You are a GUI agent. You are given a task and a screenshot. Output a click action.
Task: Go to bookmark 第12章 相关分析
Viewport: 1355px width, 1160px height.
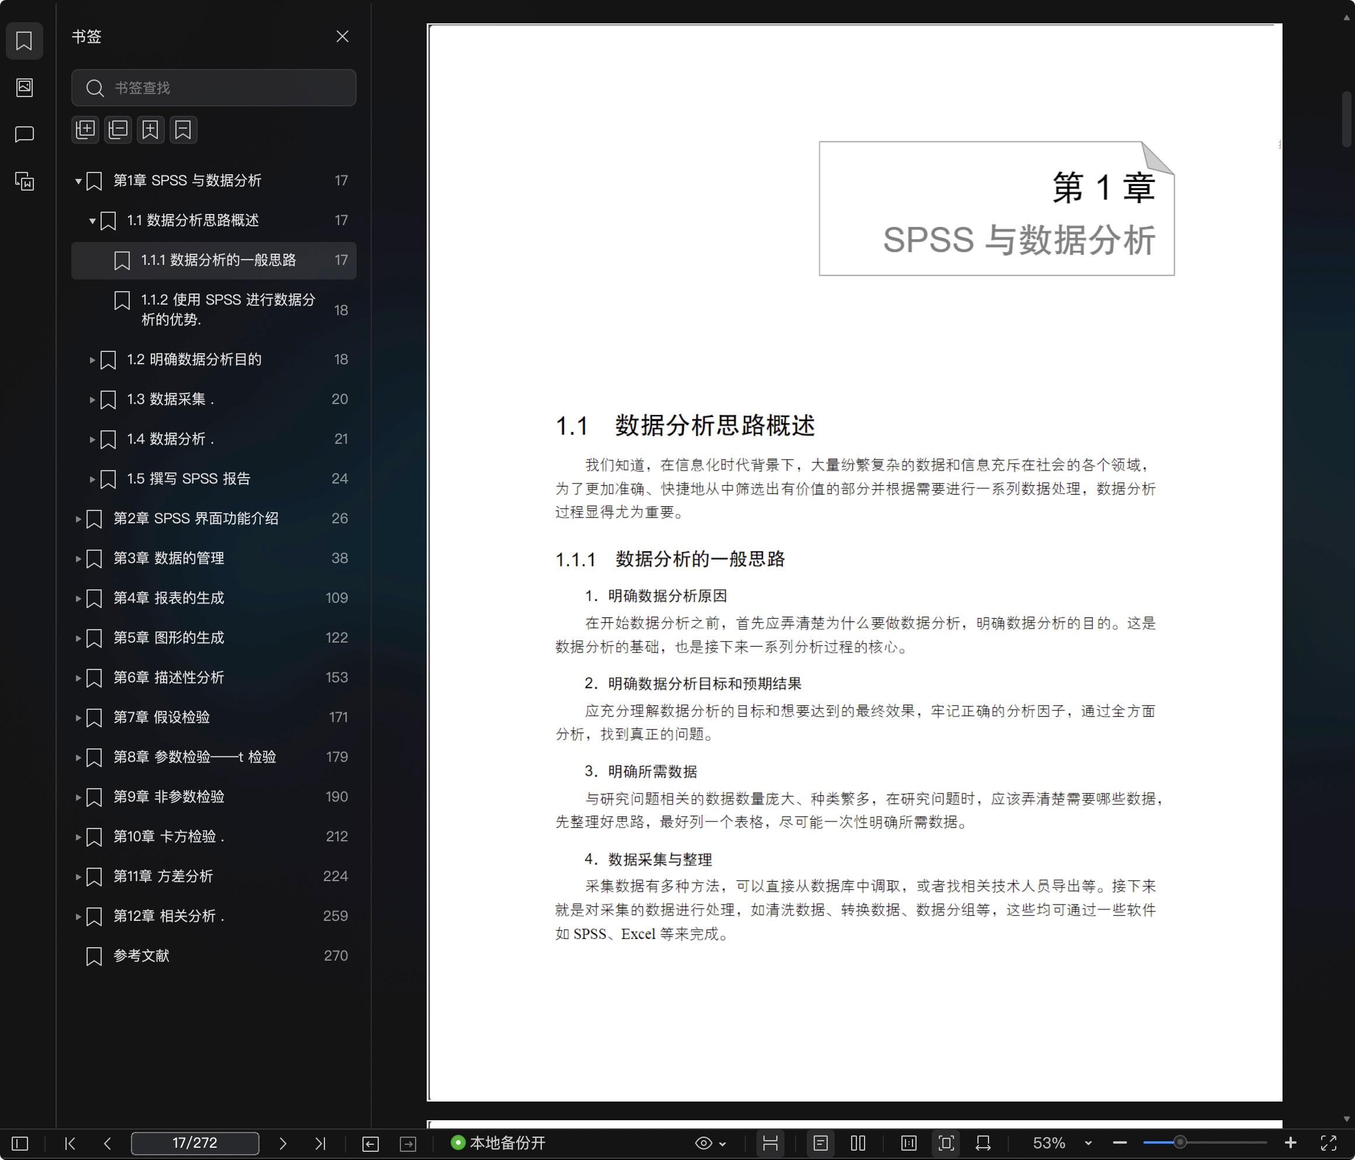214,916
